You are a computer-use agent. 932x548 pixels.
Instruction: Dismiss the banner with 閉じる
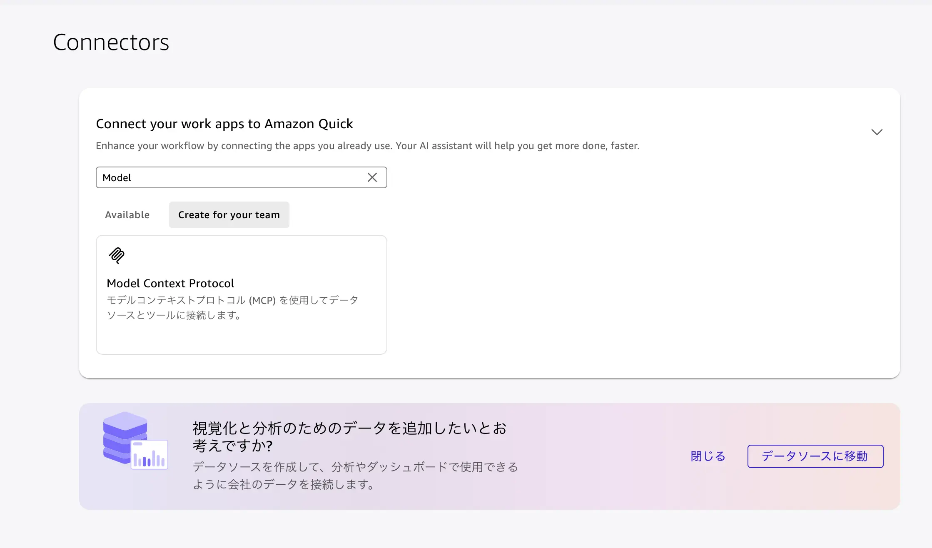708,456
